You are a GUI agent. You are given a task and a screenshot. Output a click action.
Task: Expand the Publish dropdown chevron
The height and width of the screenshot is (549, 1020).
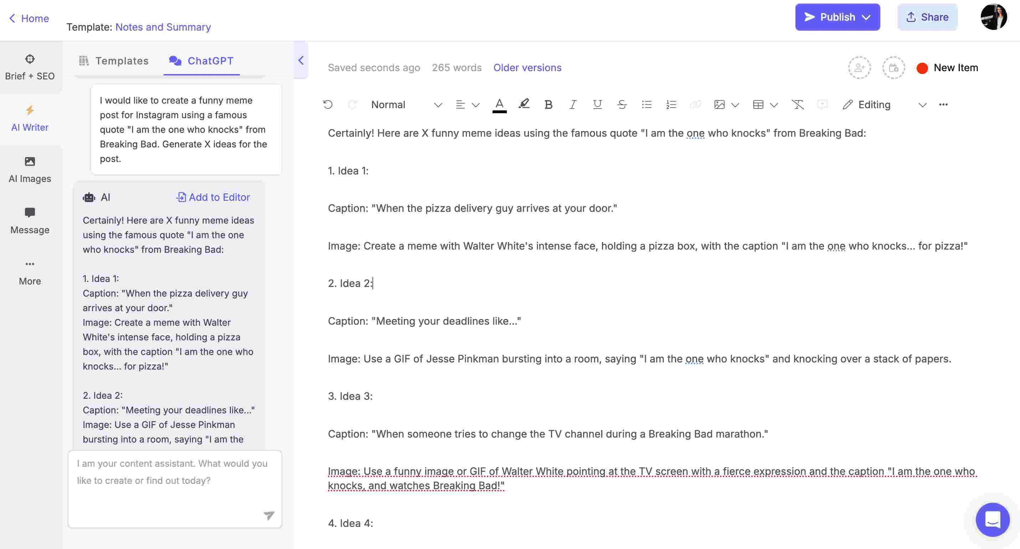tap(866, 17)
